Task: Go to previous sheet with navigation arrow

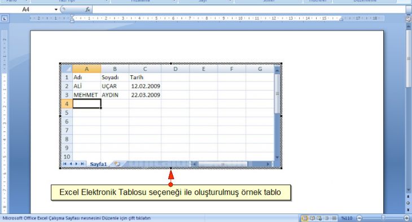Action: [x=71, y=164]
